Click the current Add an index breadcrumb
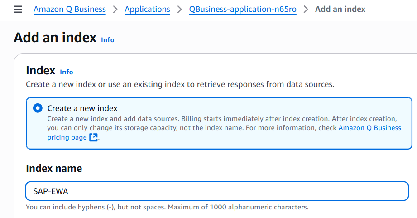The image size is (417, 218). (x=340, y=9)
